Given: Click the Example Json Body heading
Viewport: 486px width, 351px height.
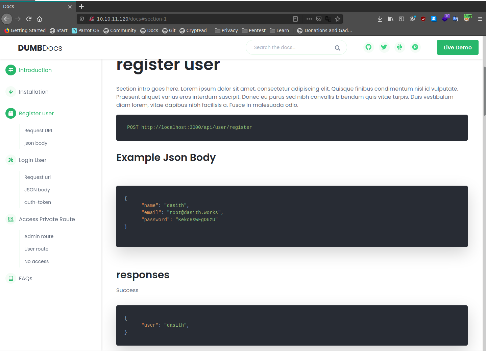Looking at the screenshot, I should (x=166, y=158).
